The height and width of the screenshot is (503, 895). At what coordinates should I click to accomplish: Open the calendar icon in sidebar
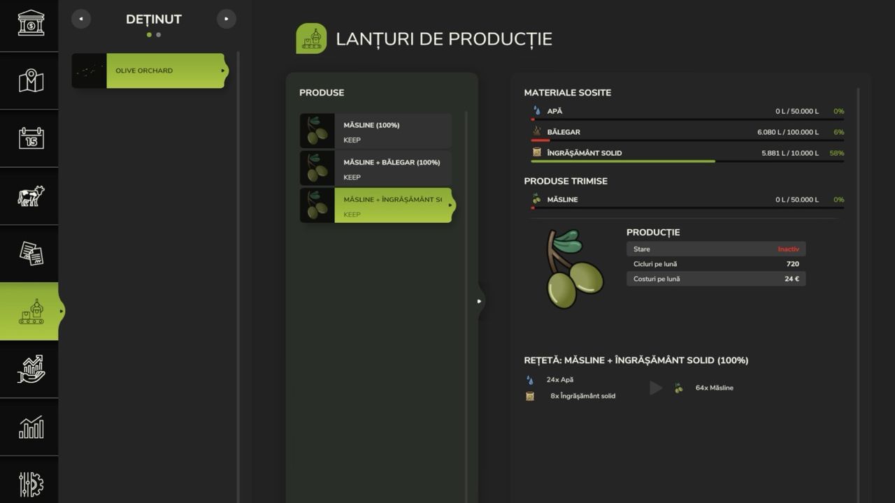30,138
